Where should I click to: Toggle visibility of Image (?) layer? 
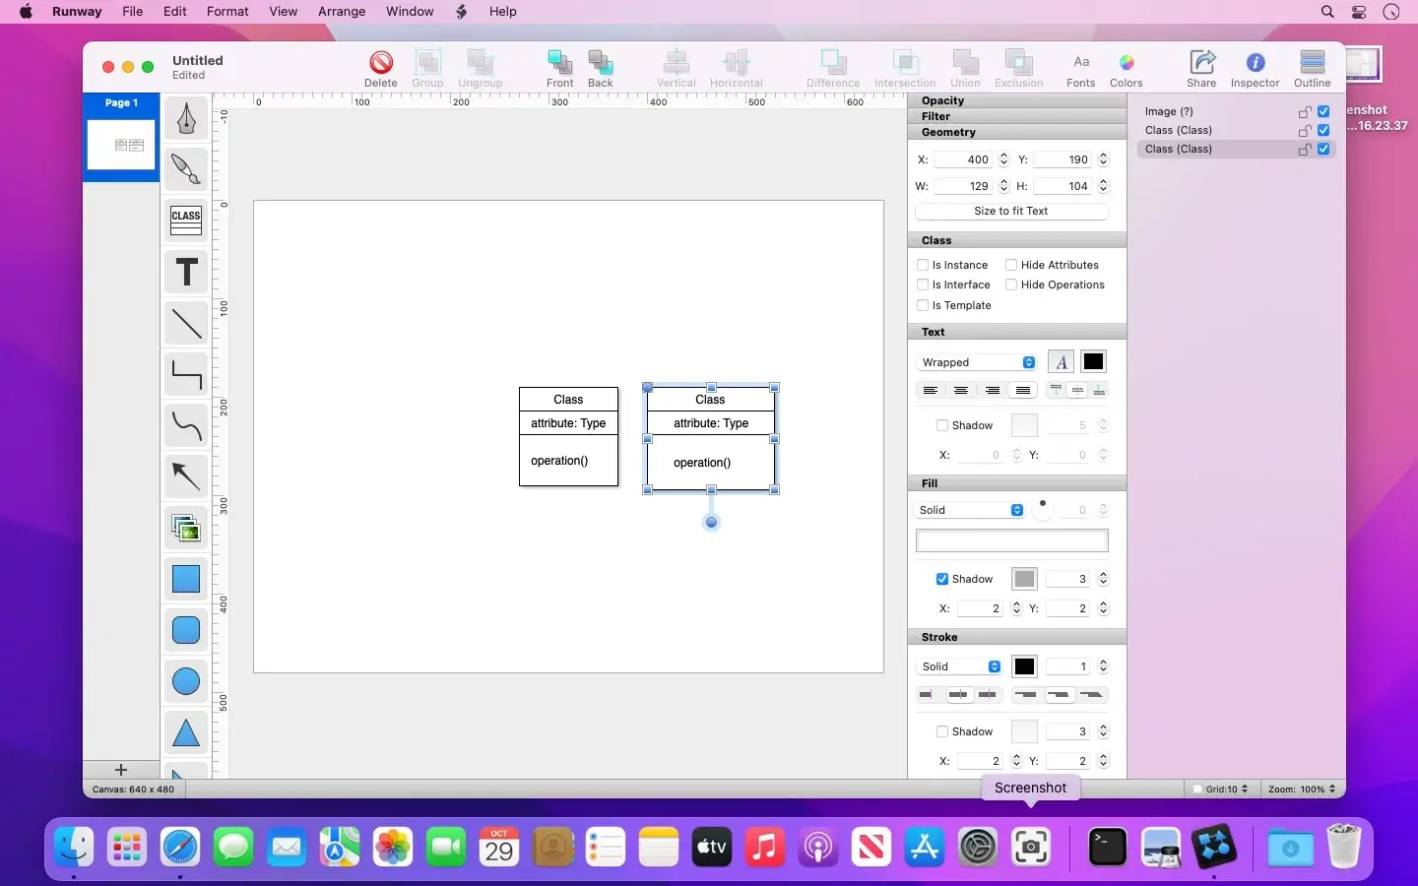1323,111
